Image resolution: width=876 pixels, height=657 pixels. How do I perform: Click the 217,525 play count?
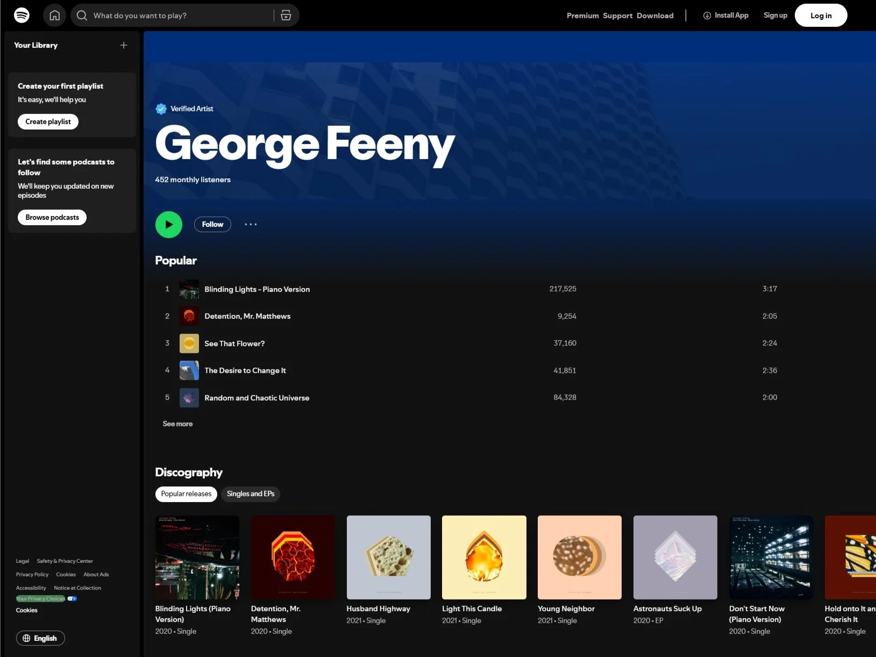pyautogui.click(x=562, y=289)
